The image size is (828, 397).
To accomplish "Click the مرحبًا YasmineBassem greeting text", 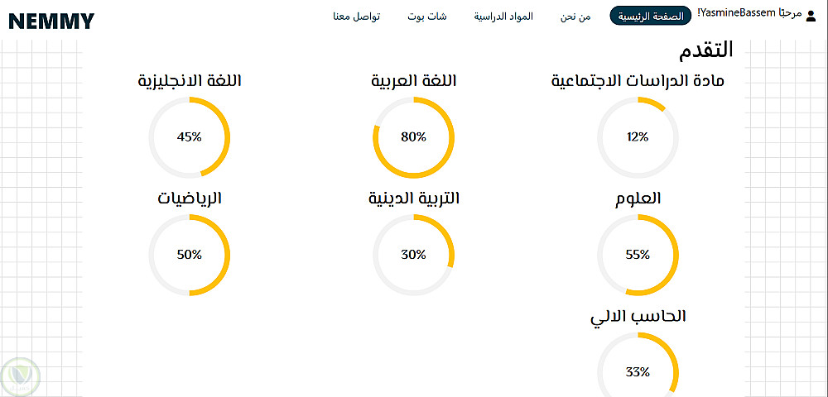I will tap(750, 15).
